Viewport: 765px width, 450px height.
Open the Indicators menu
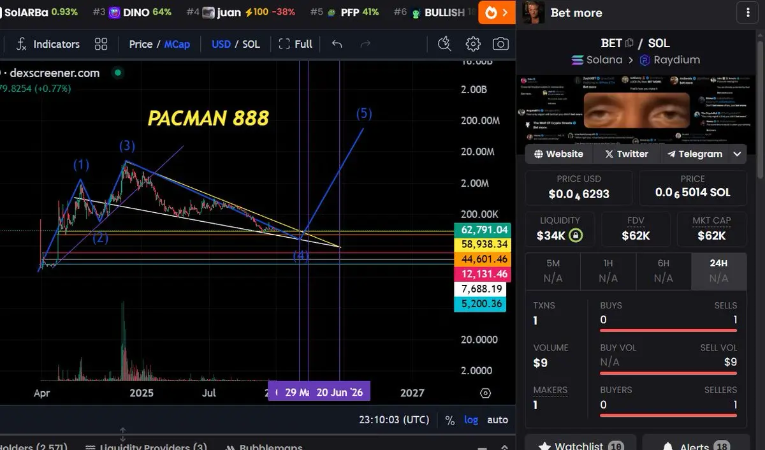pos(48,44)
